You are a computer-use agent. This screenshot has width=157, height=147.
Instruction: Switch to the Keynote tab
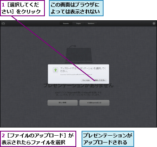66,24
